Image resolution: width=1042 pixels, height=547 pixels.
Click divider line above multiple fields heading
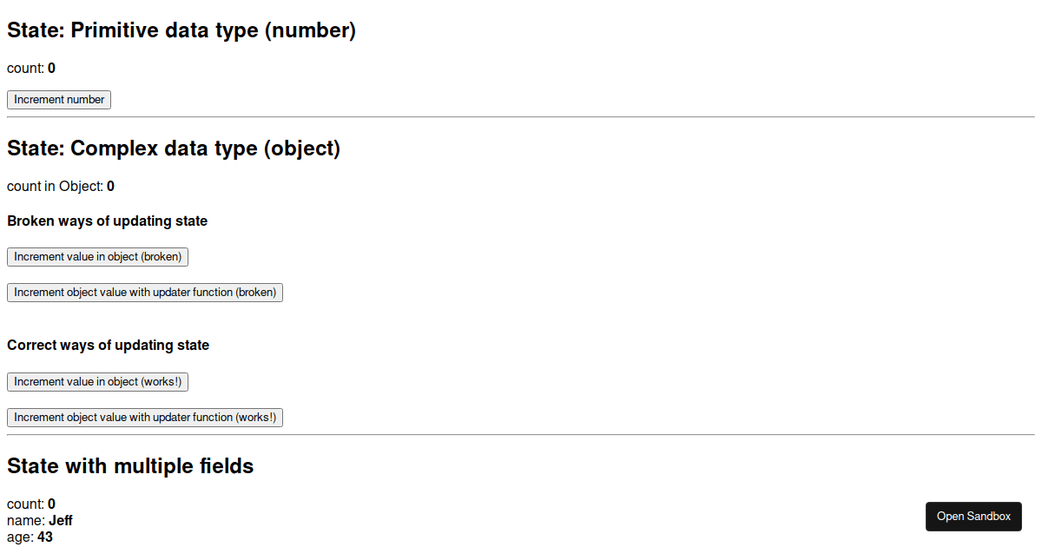521,434
